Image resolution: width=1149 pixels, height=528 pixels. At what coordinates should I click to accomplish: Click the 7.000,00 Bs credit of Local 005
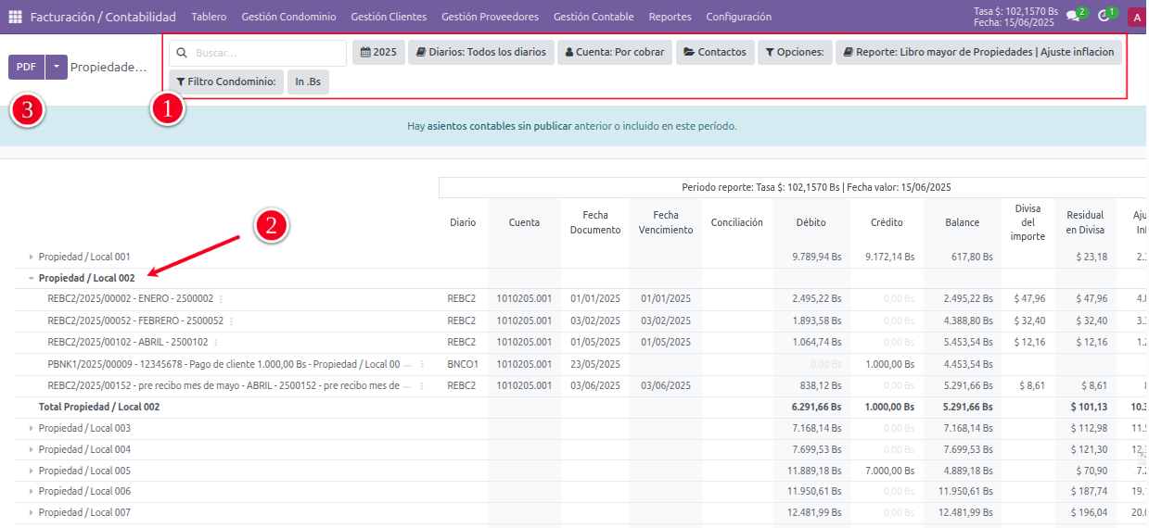[x=889, y=471]
